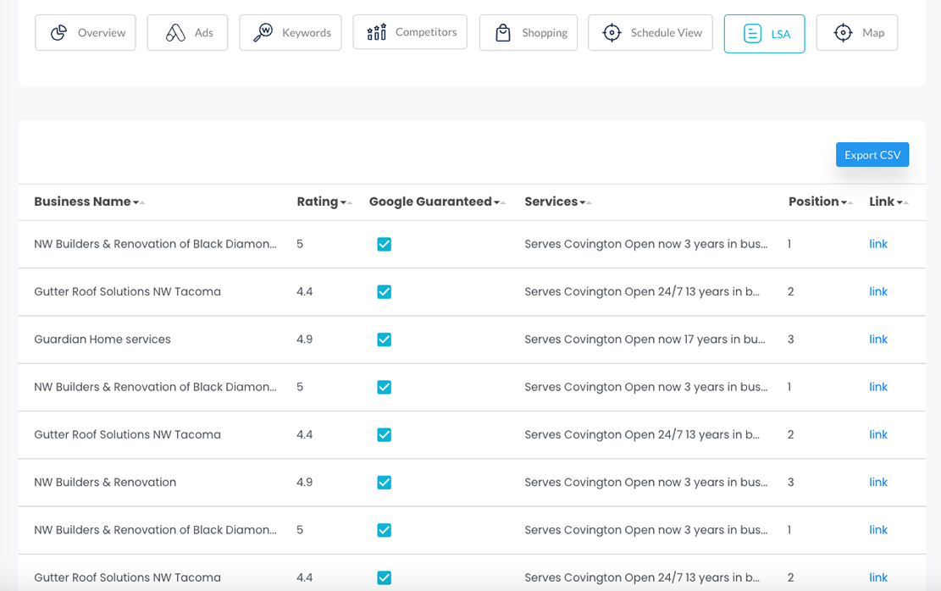Export the table as CSV
This screenshot has height=591, width=941.
pos(872,155)
